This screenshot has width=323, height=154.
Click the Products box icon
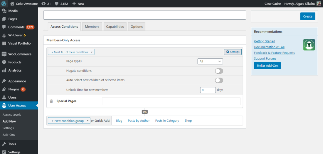(x=4, y=62)
